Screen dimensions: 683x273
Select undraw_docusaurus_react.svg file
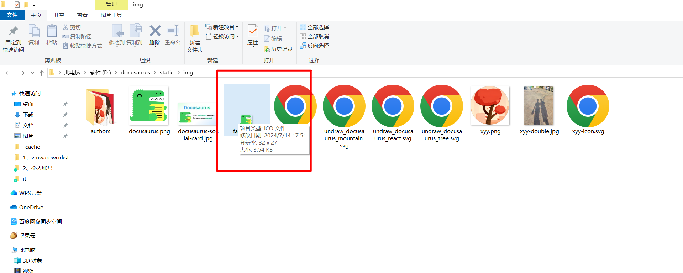pyautogui.click(x=393, y=113)
